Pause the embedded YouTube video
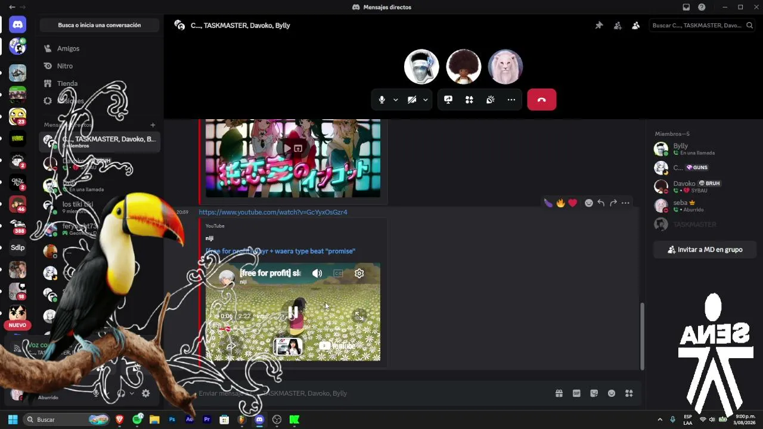Image resolution: width=763 pixels, height=429 pixels. point(293,312)
